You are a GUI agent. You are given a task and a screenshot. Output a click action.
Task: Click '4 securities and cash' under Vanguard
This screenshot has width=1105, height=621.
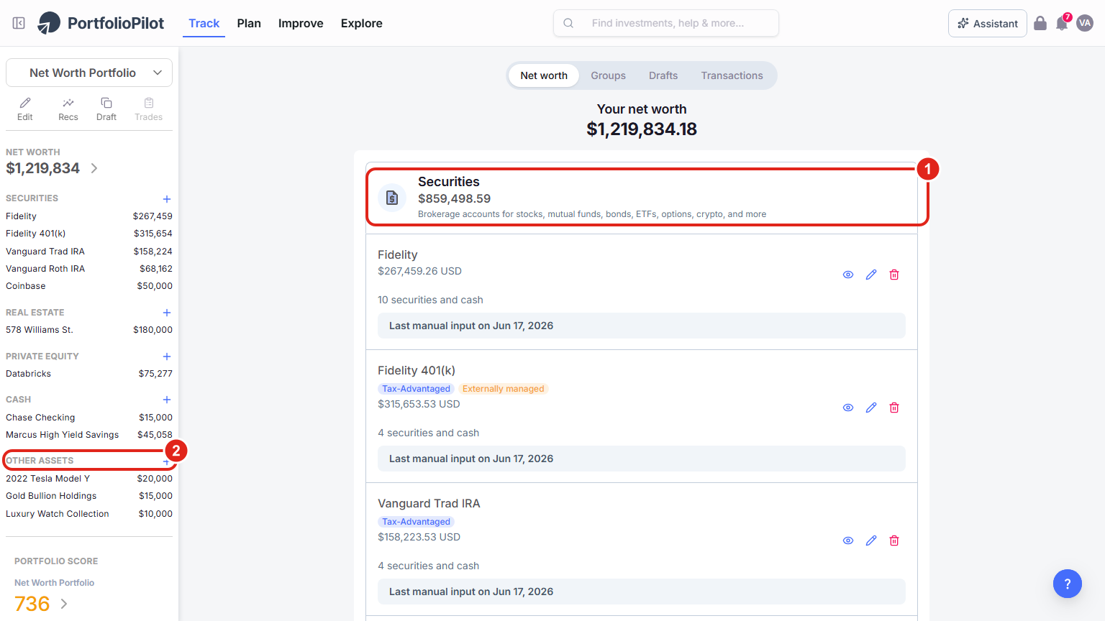tap(429, 566)
